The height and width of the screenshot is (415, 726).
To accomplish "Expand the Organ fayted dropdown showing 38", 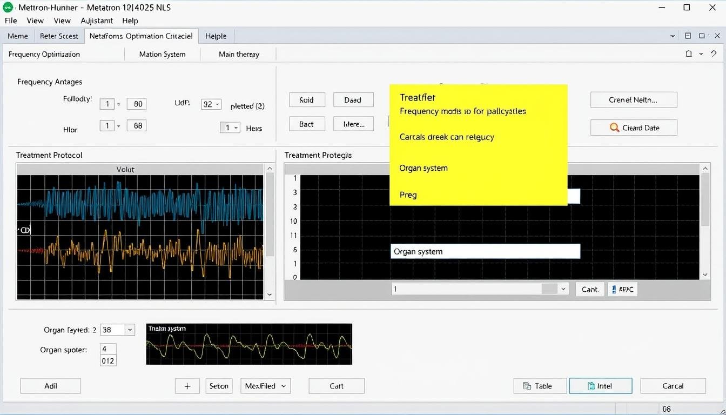I will [129, 330].
